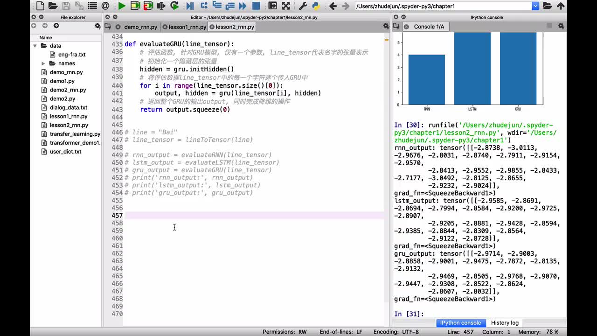Open the file list browse-tabs icon
The image size is (597, 336).
pos(92,6)
